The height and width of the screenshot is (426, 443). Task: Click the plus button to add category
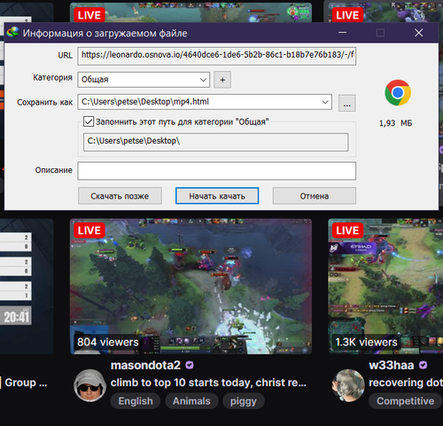tap(222, 80)
